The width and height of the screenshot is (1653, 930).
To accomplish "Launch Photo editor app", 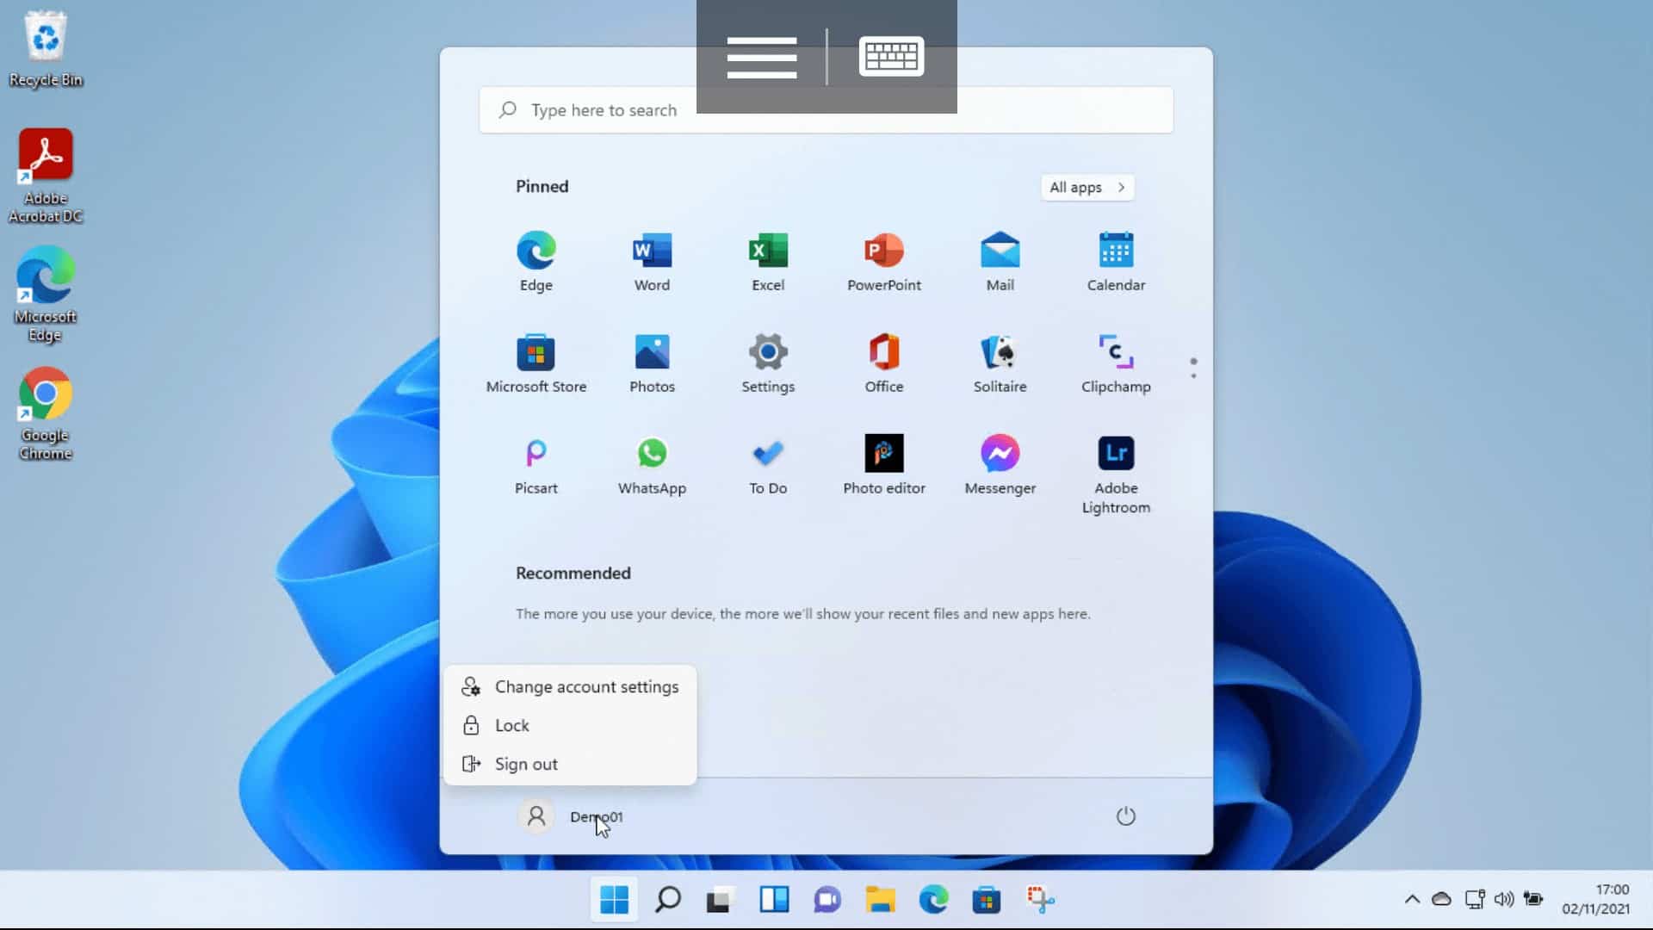I will click(x=884, y=465).
